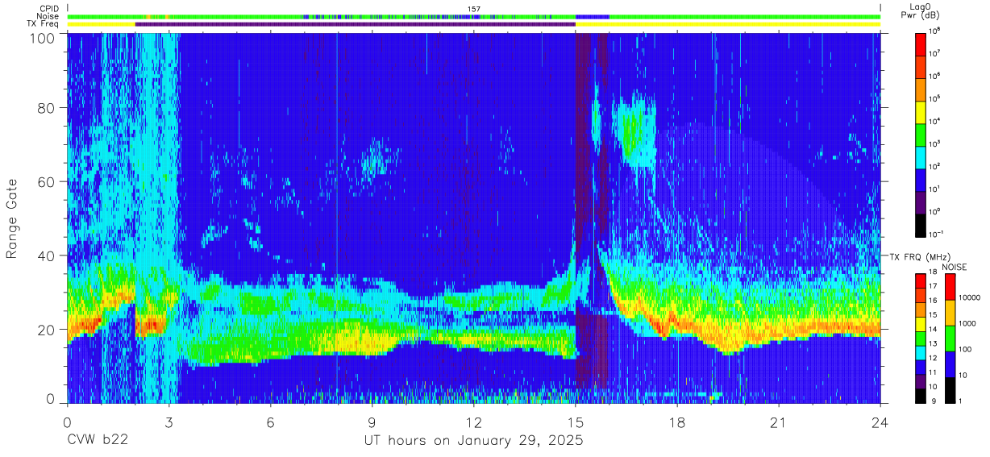Viewport: 990px width, 457px height.
Task: Click the blue segment of NOISE legend
Action: pos(949,364)
